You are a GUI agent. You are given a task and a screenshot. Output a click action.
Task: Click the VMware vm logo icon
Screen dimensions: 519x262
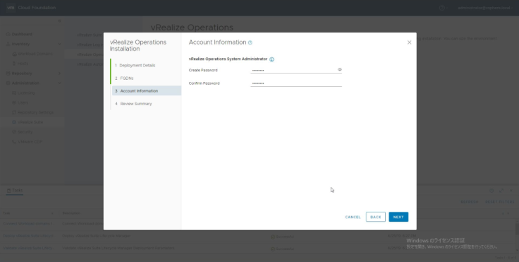click(11, 8)
